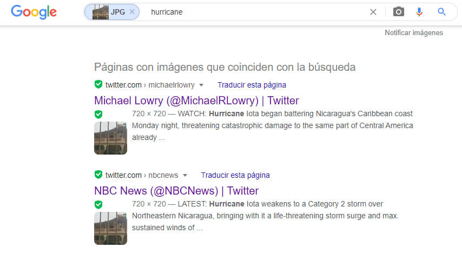Screen dimensions: 462x254
Task: Expand dropdown arrow next to nbcnews URL
Action: 185,176
